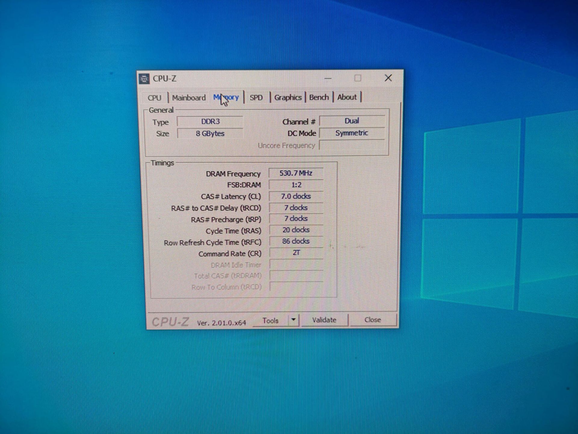This screenshot has width=578, height=434.
Task: Select the Memory tab
Action: click(x=226, y=97)
